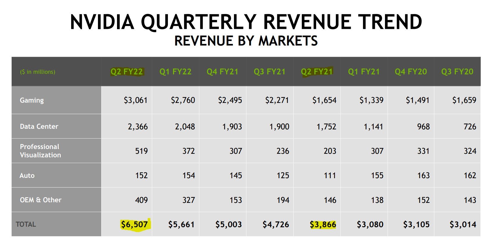Click total value '$4,726'

click(x=276, y=225)
